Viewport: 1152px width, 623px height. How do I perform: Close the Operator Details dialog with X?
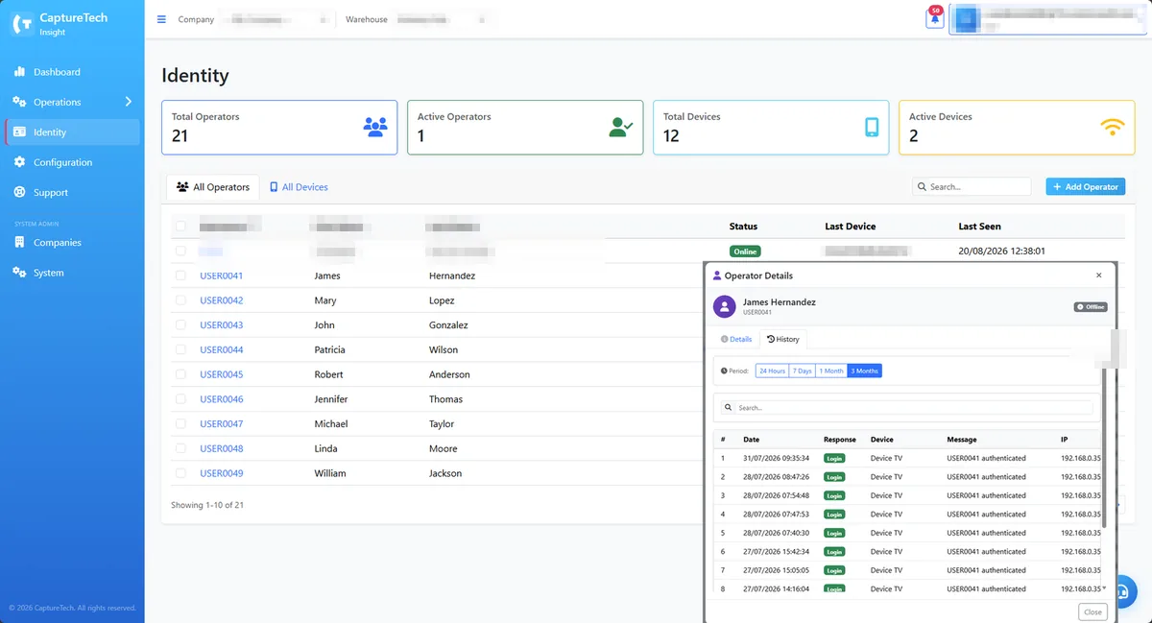point(1099,276)
